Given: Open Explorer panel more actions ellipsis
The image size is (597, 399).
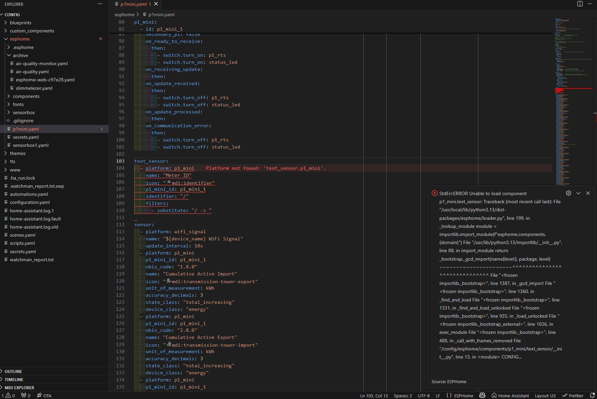Looking at the screenshot, I should (100, 4).
